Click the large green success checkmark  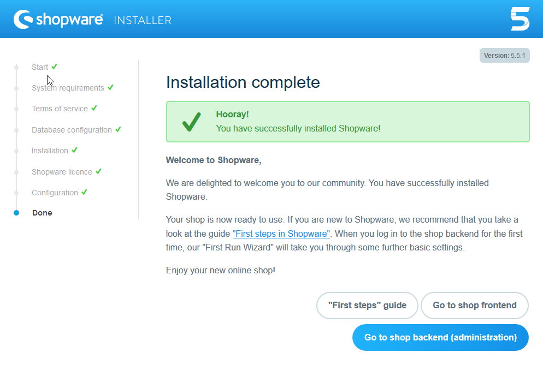pyautogui.click(x=192, y=122)
